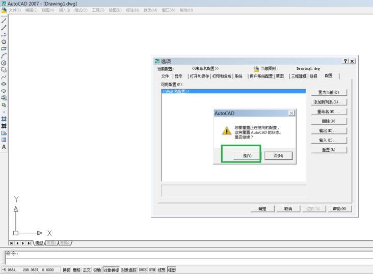
Task: Open the 格式(O) menu
Action: [81, 10]
